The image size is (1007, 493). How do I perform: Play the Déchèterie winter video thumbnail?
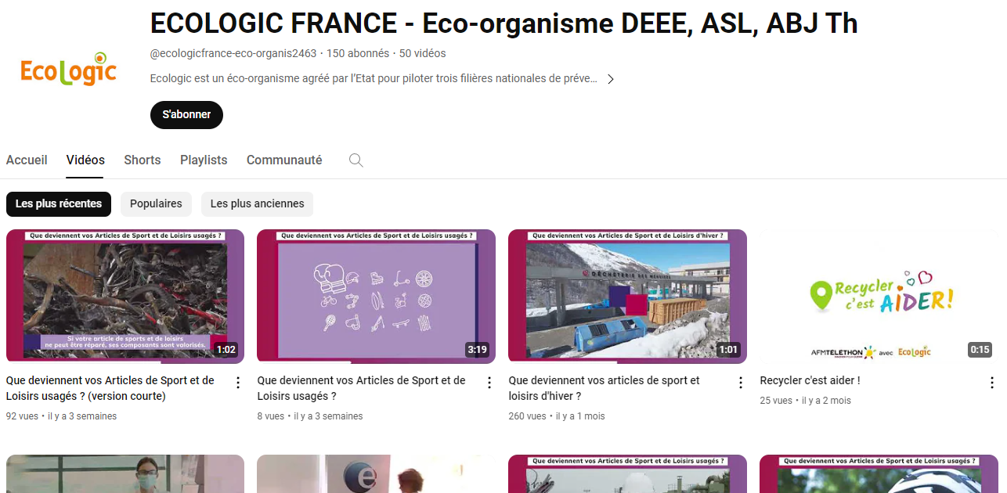(627, 297)
